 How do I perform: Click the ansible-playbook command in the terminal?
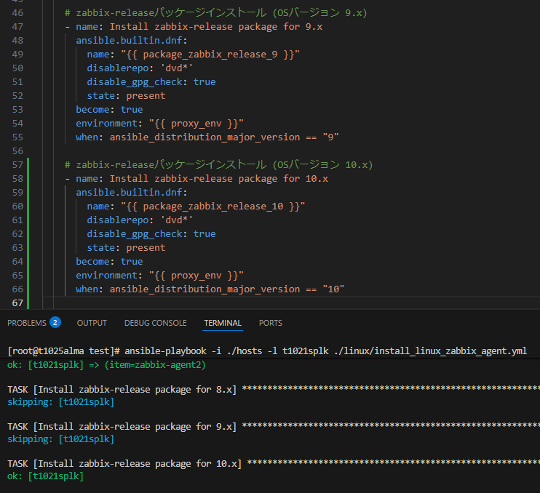[x=325, y=351]
